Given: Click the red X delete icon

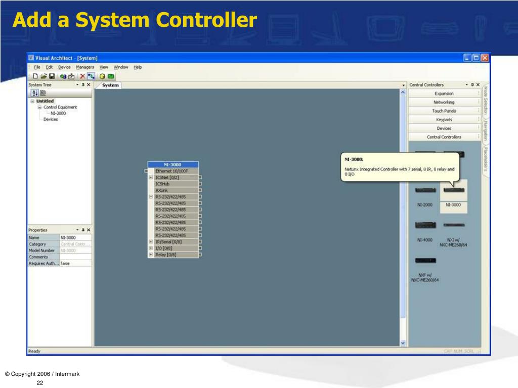Looking at the screenshot, I should point(82,76).
